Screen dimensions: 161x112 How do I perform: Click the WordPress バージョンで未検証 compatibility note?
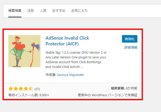coord(107,95)
